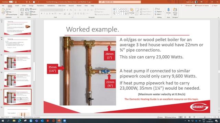Viewport: 220px width, 123px height.
Task: Switch to the Animations tab
Action: coord(51,5)
